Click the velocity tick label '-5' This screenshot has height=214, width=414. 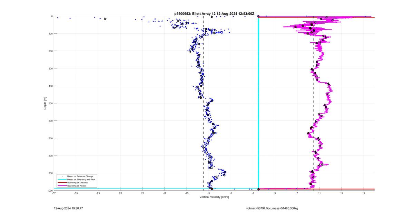231,193
